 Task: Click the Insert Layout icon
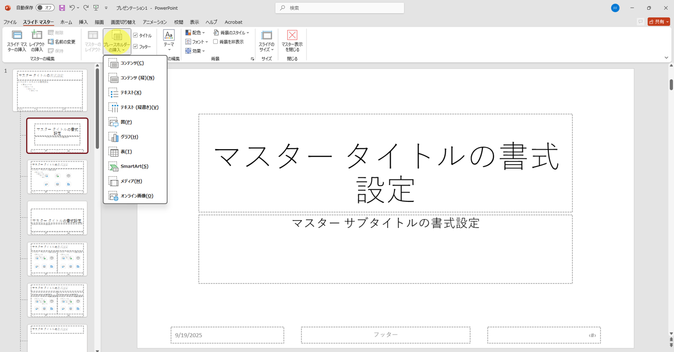tap(37, 40)
